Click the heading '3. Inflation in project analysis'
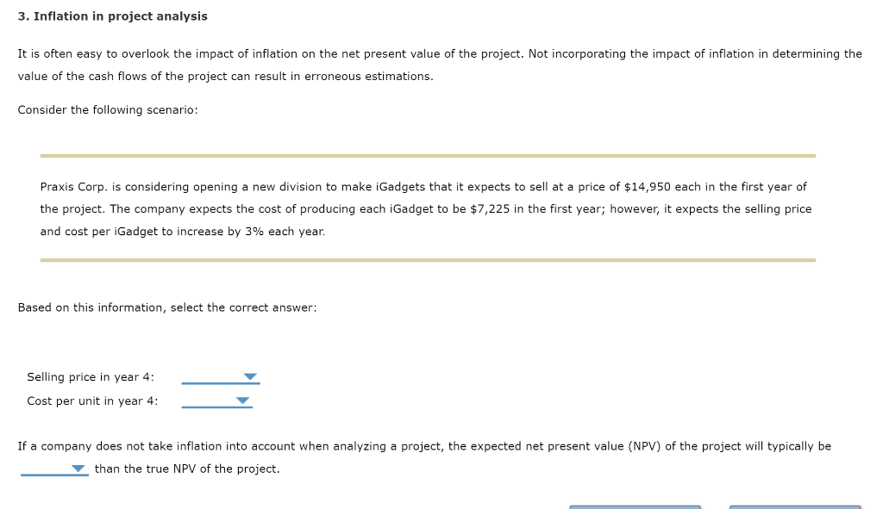This screenshot has height=509, width=883. (x=112, y=16)
